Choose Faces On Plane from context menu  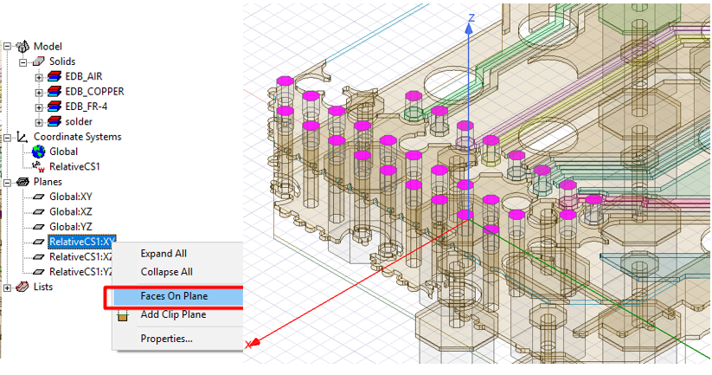[x=174, y=296]
